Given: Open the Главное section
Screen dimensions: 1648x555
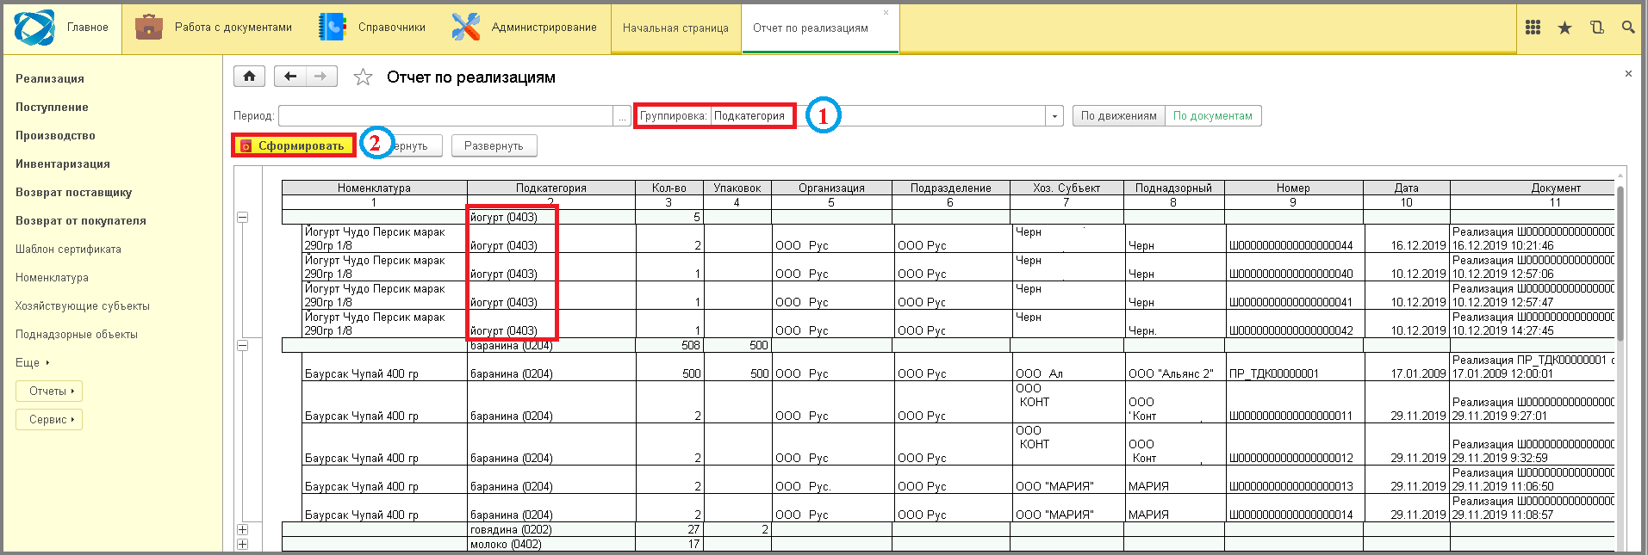Looking at the screenshot, I should [x=61, y=28].
